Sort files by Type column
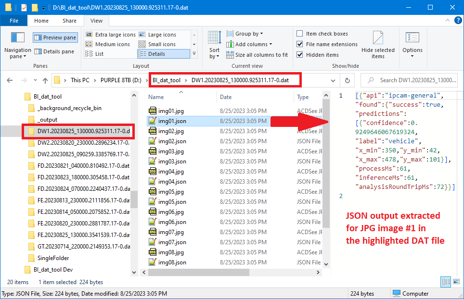This screenshot has height=299, width=464. [x=303, y=97]
